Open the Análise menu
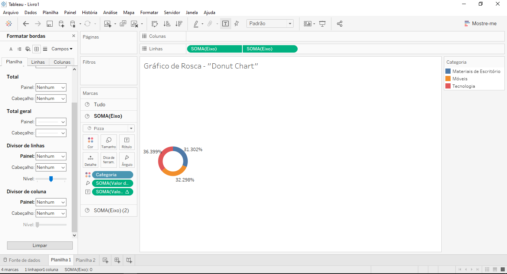 point(110,12)
